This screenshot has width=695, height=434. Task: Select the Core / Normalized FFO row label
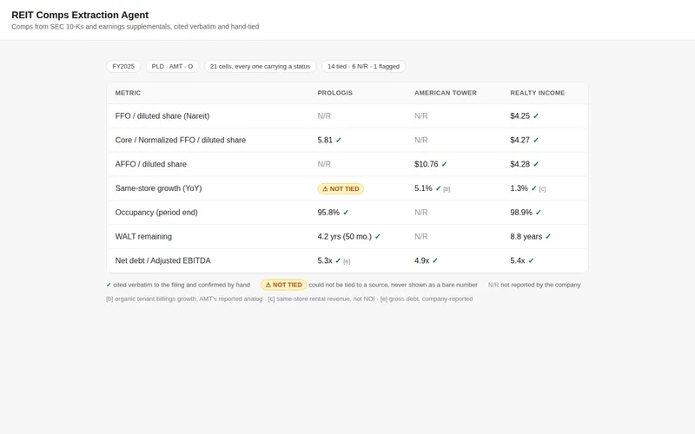[x=181, y=140]
